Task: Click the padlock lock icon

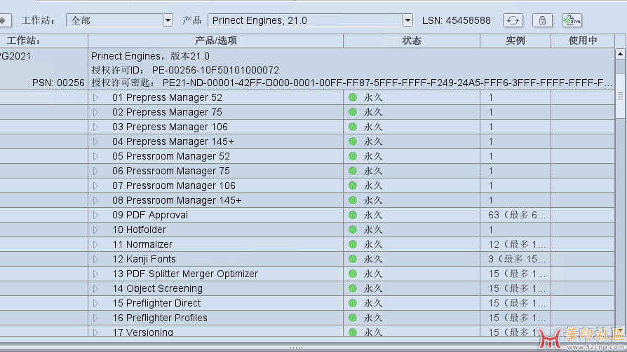Action: [542, 20]
